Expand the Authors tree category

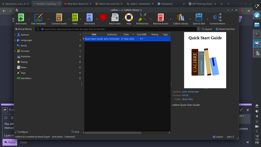pyautogui.click(x=15, y=35)
